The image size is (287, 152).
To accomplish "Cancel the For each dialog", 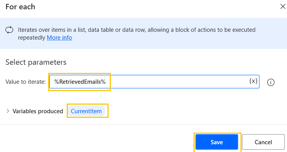I will click(263, 142).
